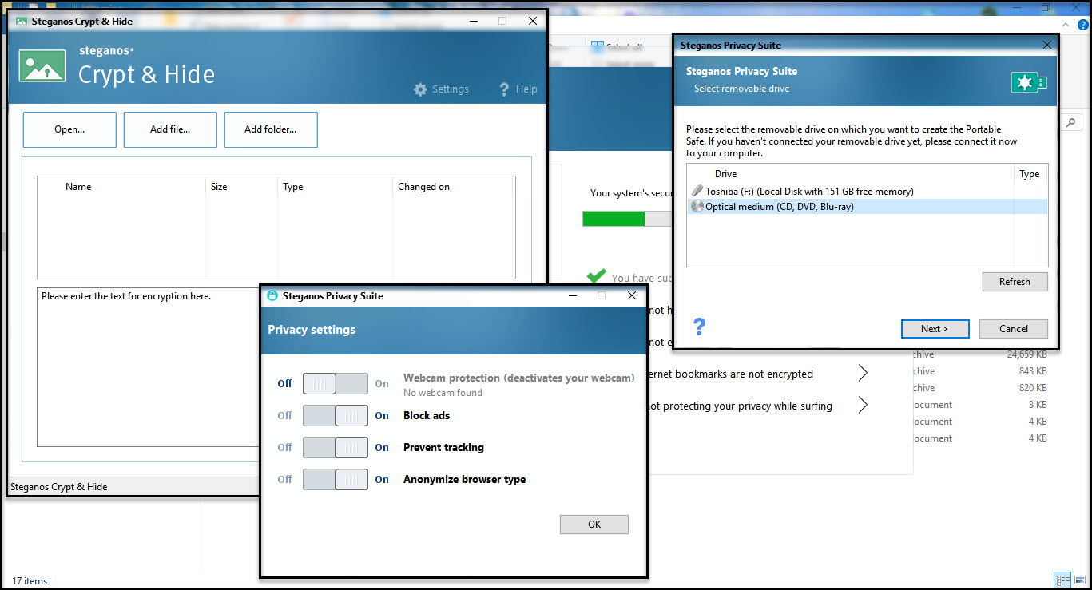This screenshot has height=590, width=1092.
Task: Open blue help question mark in drive dialog
Action: click(699, 326)
